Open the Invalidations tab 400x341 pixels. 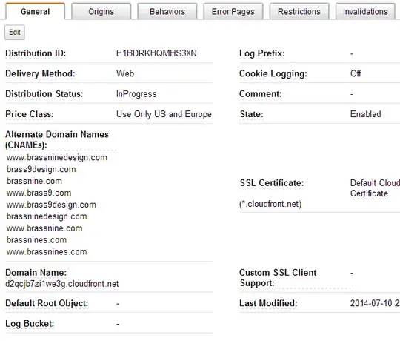pos(365,11)
